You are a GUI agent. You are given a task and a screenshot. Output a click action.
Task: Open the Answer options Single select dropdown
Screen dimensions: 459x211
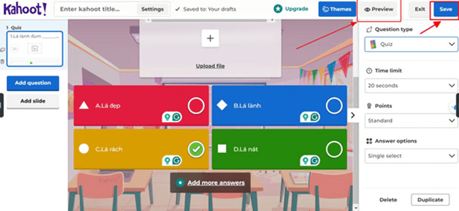411,156
